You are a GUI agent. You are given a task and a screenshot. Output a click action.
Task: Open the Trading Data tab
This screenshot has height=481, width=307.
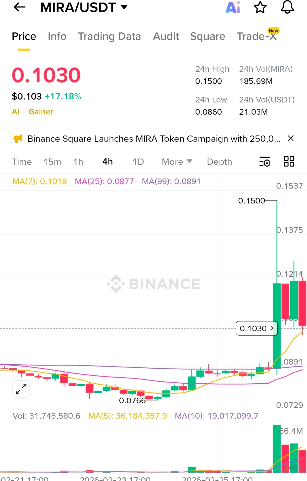tap(109, 36)
